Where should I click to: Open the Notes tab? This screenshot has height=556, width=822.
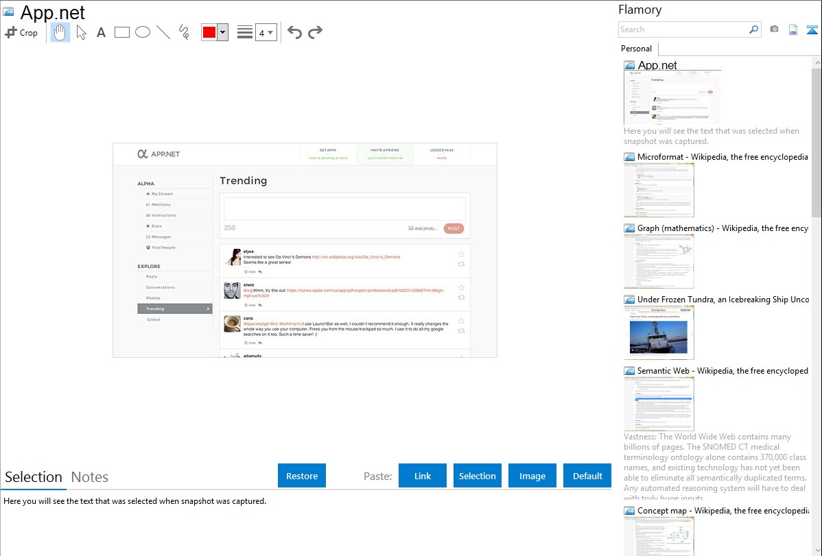(x=90, y=477)
